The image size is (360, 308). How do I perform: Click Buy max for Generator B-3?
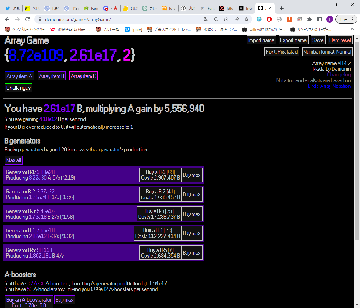pos(192,214)
